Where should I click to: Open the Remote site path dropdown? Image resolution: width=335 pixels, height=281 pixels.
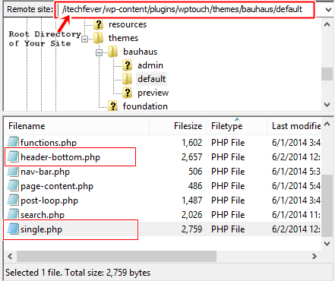coord(328,10)
